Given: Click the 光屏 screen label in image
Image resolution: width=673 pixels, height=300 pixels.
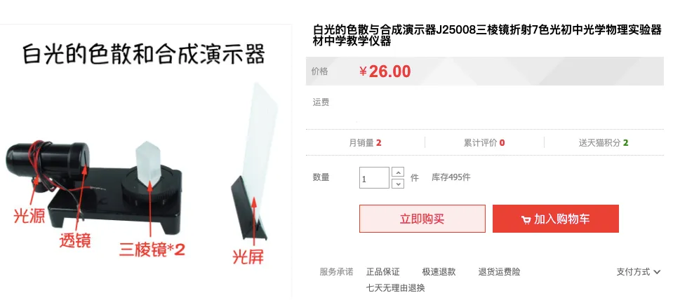Looking at the screenshot, I should (248, 257).
